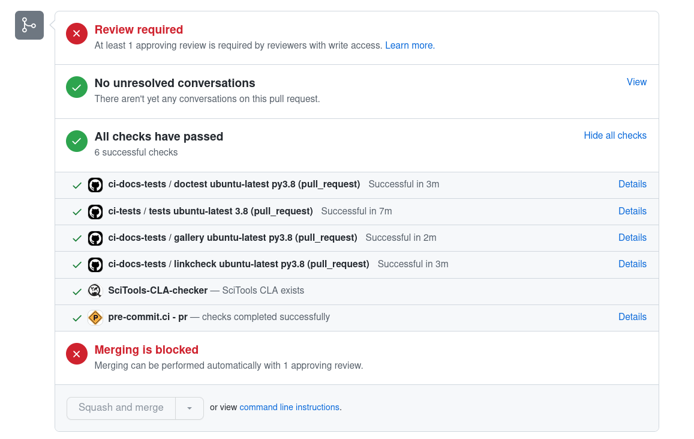Collapse checks via Hide all checks
The height and width of the screenshot is (439, 694).
(x=615, y=135)
